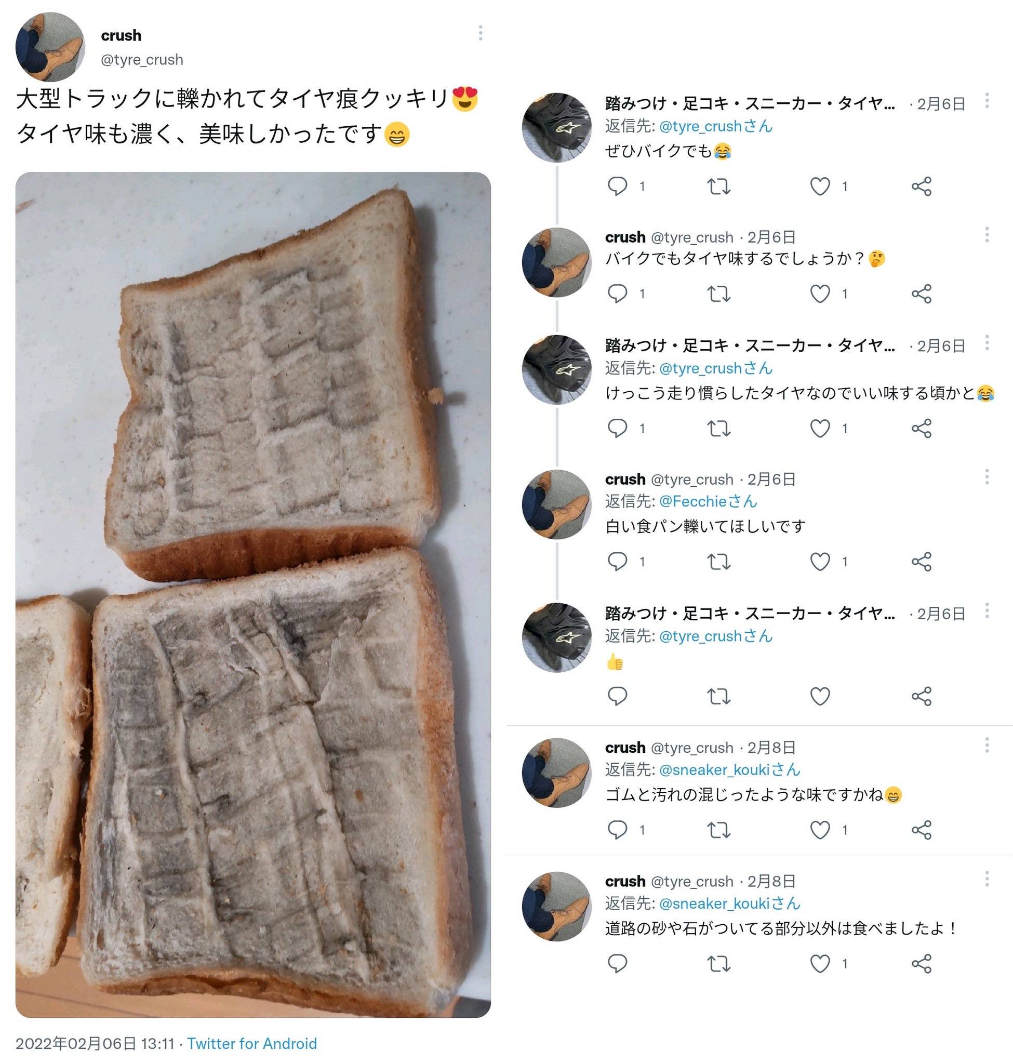Open more options for ゴムと汚れ reply

tap(987, 746)
